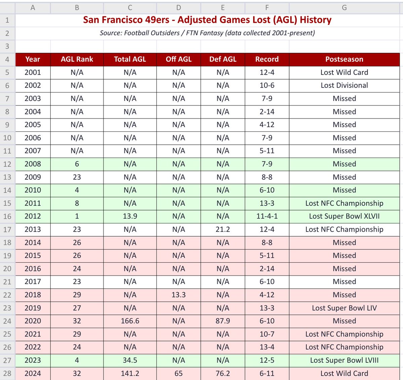Click the 2013 year cell

click(33, 229)
